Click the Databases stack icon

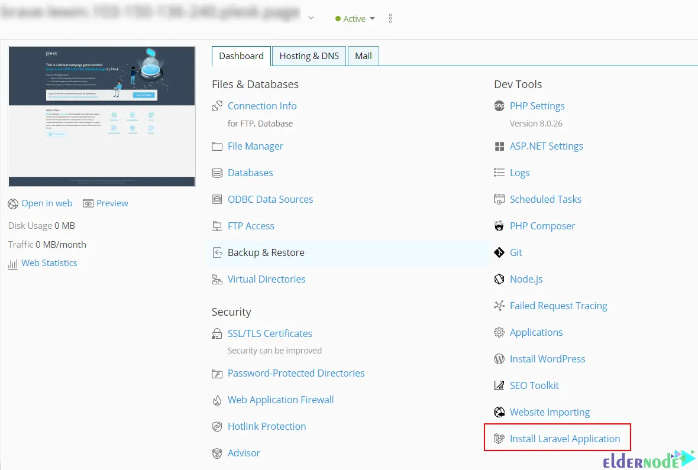click(217, 173)
